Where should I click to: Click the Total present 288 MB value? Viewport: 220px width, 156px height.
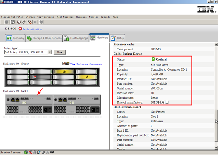point(156,49)
